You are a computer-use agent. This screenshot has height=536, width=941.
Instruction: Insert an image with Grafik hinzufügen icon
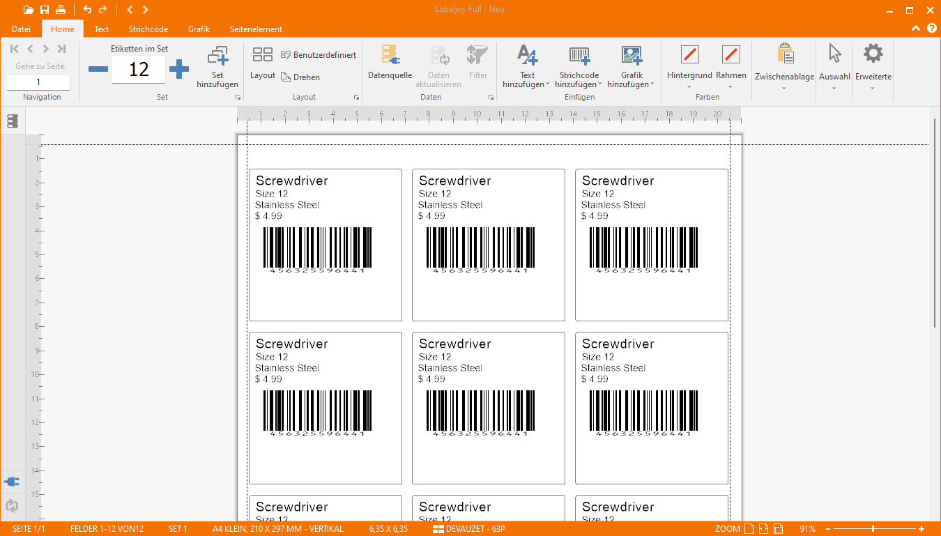(632, 55)
